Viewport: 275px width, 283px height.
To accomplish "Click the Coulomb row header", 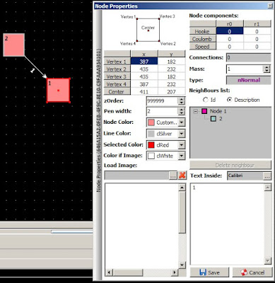I will tap(203, 39).
